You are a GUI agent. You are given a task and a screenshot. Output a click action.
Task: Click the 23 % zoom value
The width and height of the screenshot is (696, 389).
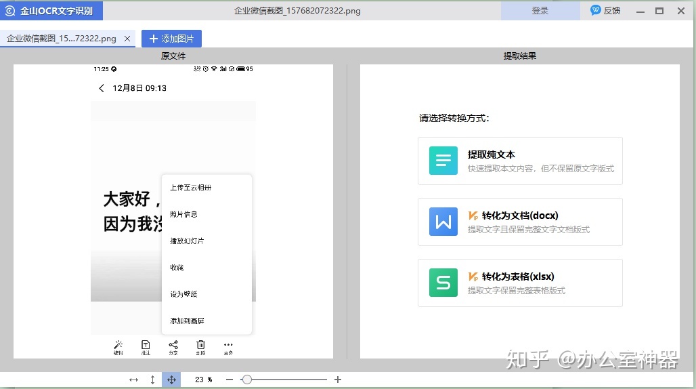pos(203,380)
